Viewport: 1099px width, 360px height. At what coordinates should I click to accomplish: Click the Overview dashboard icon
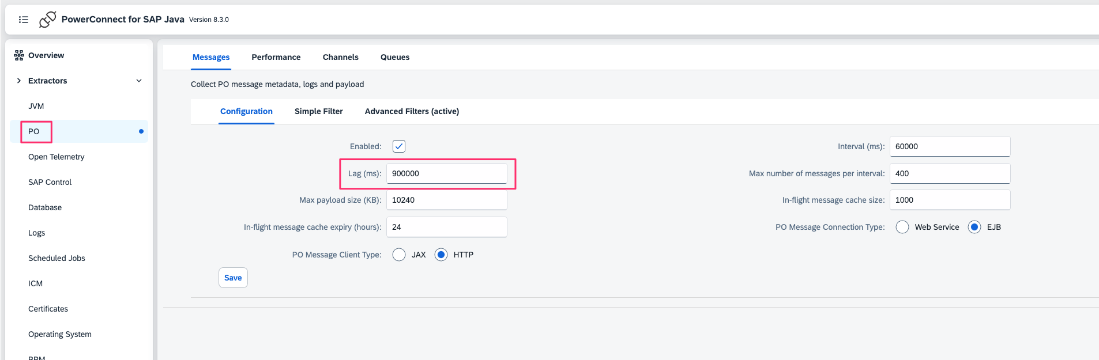[19, 55]
